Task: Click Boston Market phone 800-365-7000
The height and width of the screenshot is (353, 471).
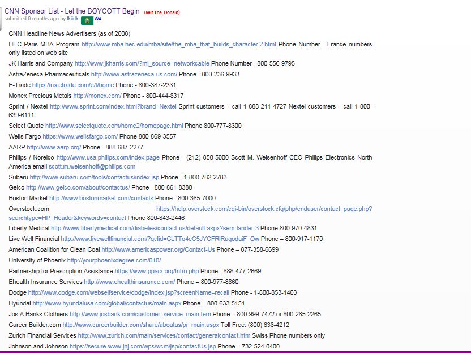Action: click(197, 199)
